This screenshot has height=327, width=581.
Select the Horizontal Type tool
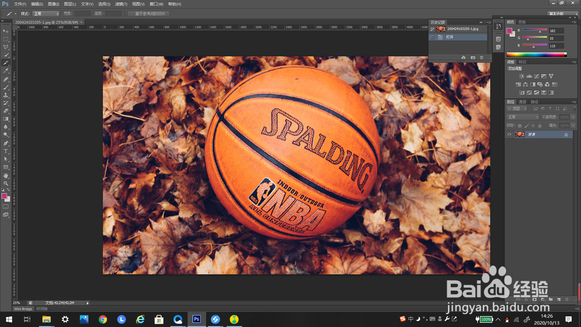tap(6, 151)
